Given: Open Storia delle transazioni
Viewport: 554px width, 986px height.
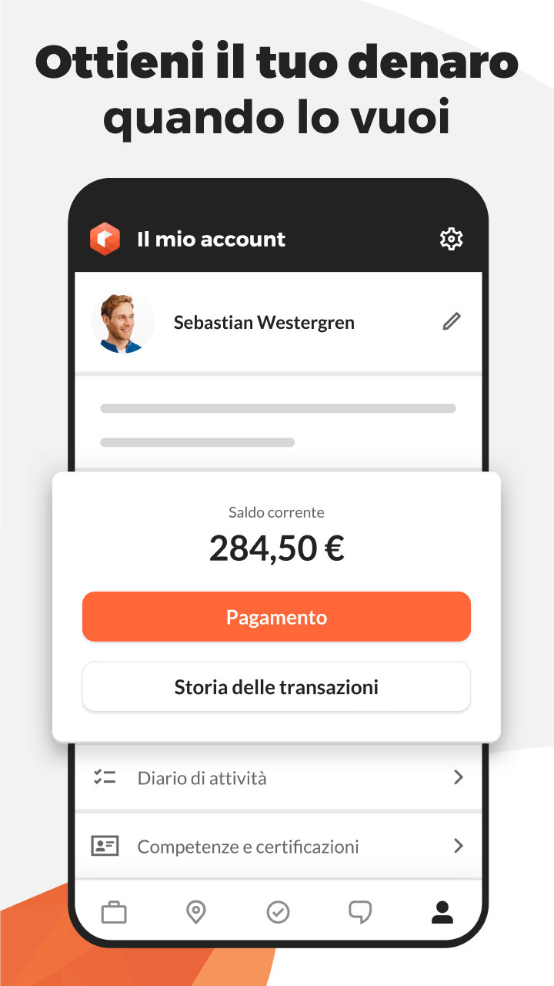Looking at the screenshot, I should (276, 686).
